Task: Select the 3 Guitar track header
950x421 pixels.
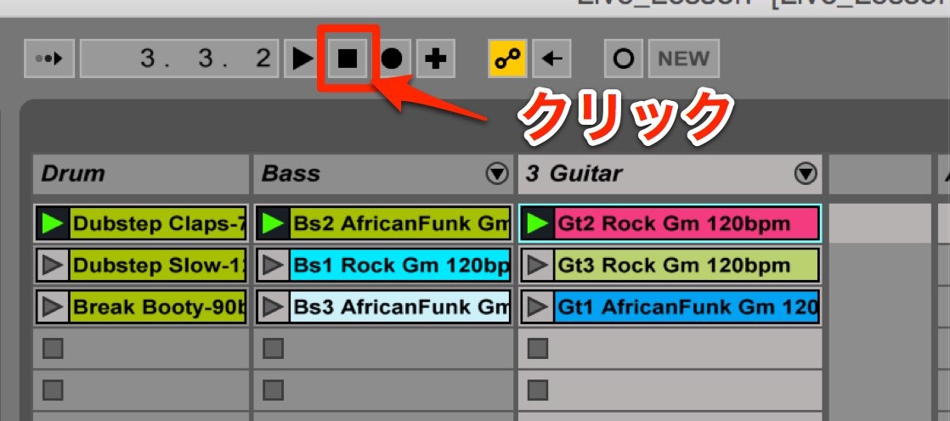Action: 670,174
